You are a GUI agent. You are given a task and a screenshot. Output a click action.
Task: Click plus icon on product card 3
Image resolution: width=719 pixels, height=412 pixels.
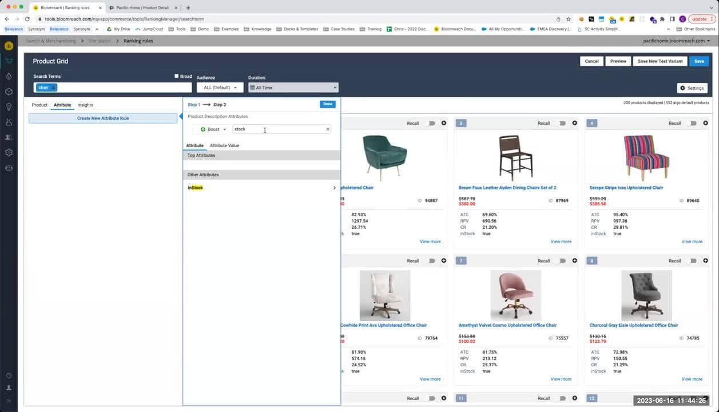click(574, 123)
